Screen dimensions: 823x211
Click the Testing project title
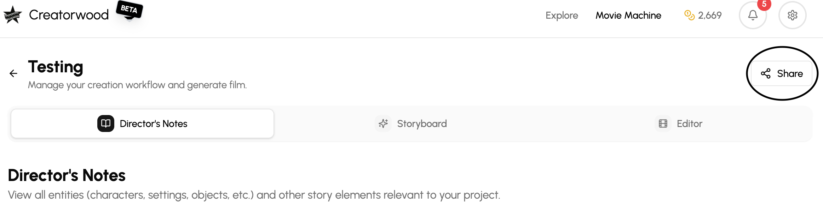(56, 67)
